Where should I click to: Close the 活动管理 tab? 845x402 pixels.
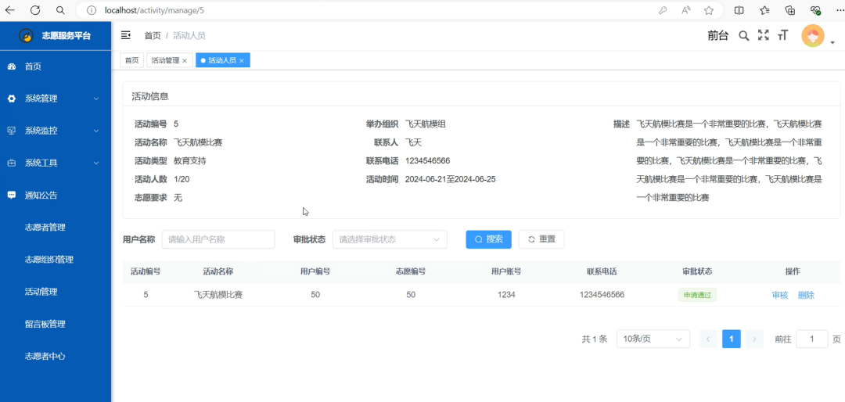pyautogui.click(x=185, y=61)
